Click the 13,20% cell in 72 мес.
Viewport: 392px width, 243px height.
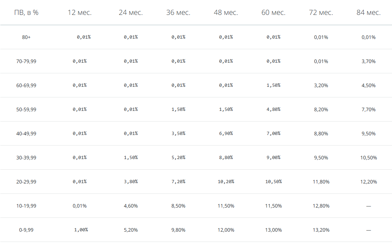click(321, 230)
